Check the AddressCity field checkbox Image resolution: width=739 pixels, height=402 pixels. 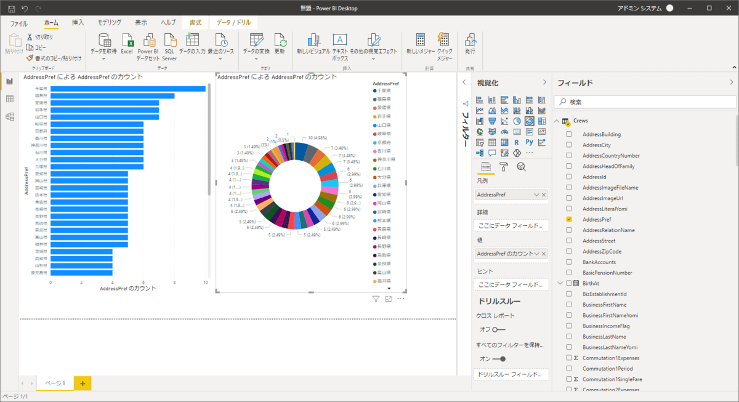click(x=569, y=145)
